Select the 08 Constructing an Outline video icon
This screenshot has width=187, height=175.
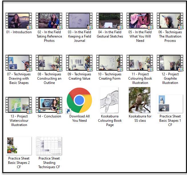49,63
